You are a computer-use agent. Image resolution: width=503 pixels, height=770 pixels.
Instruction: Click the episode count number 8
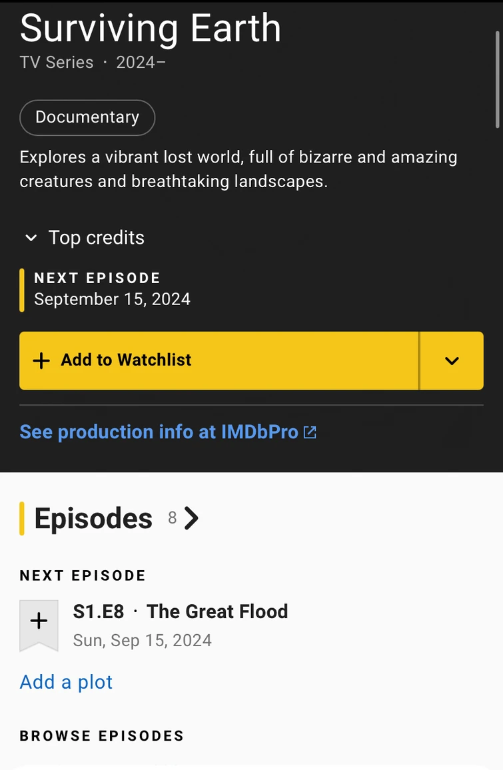click(x=172, y=518)
